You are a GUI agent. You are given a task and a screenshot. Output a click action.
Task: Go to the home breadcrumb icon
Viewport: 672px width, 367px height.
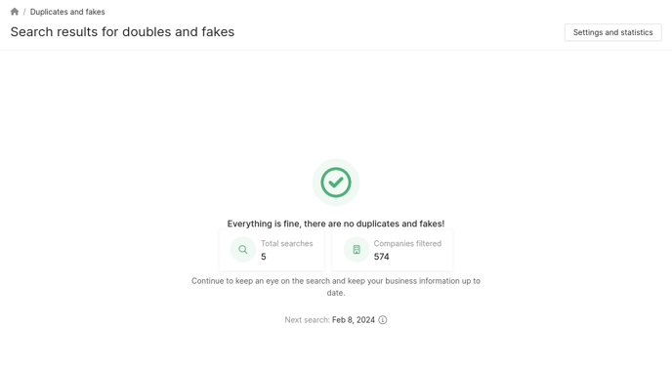pyautogui.click(x=15, y=12)
